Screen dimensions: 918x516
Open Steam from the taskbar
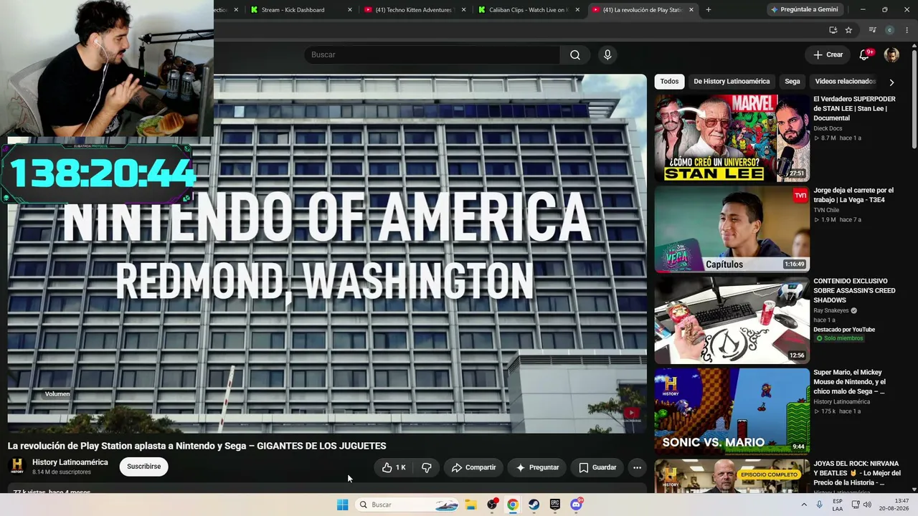534,505
